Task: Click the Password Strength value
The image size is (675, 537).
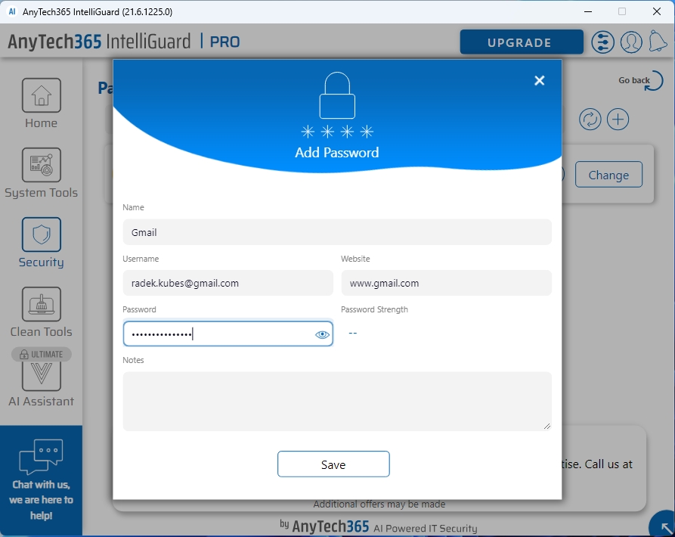Action: point(352,333)
